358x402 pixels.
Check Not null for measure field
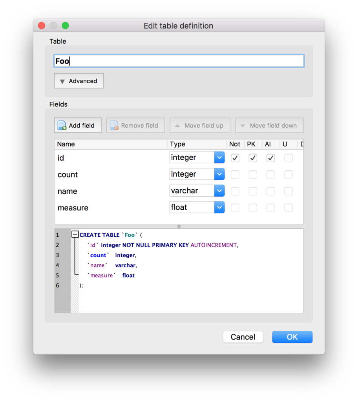235,208
